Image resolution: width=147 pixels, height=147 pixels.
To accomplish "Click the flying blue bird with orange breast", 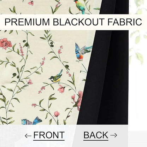I will (x=82, y=52).
